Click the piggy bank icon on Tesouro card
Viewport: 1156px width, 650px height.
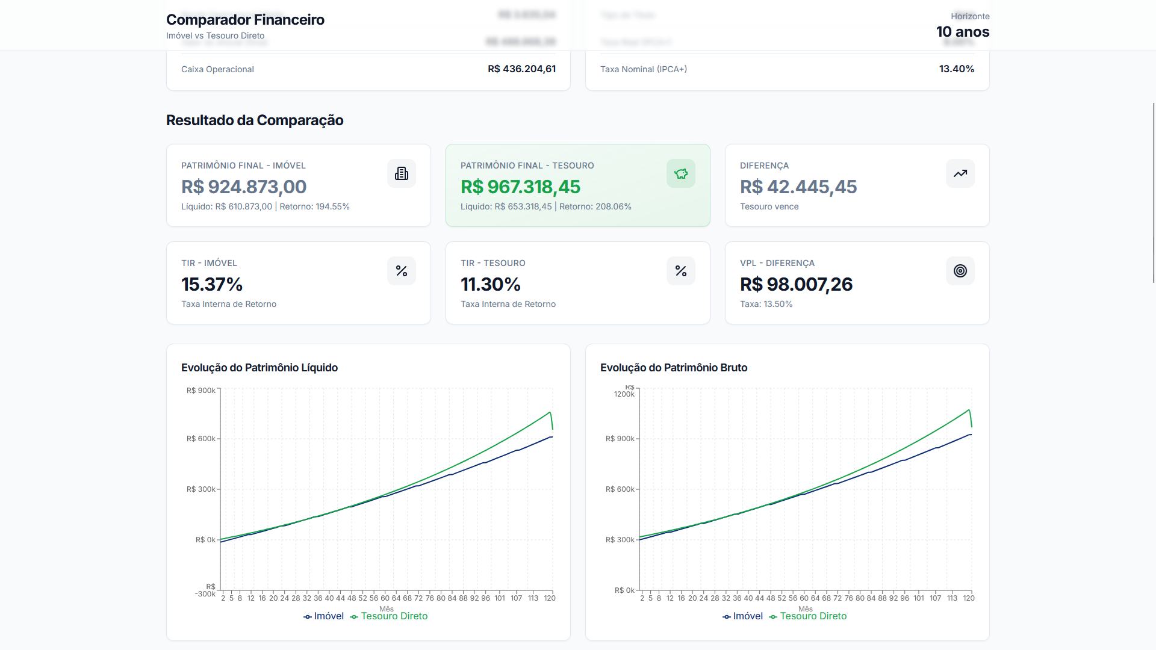[x=681, y=173]
